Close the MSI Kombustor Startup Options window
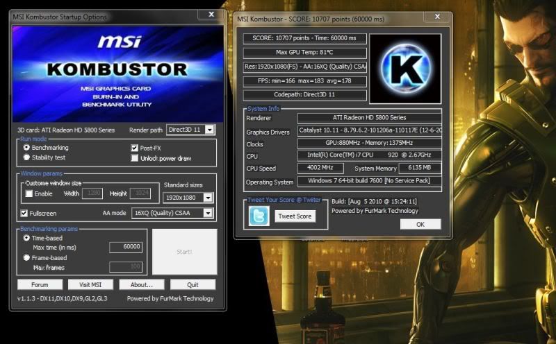Screen dimensions: 556x344 [x=211, y=14]
